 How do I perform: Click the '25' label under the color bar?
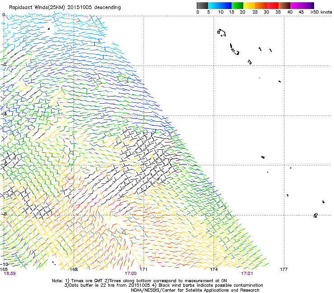[255, 12]
